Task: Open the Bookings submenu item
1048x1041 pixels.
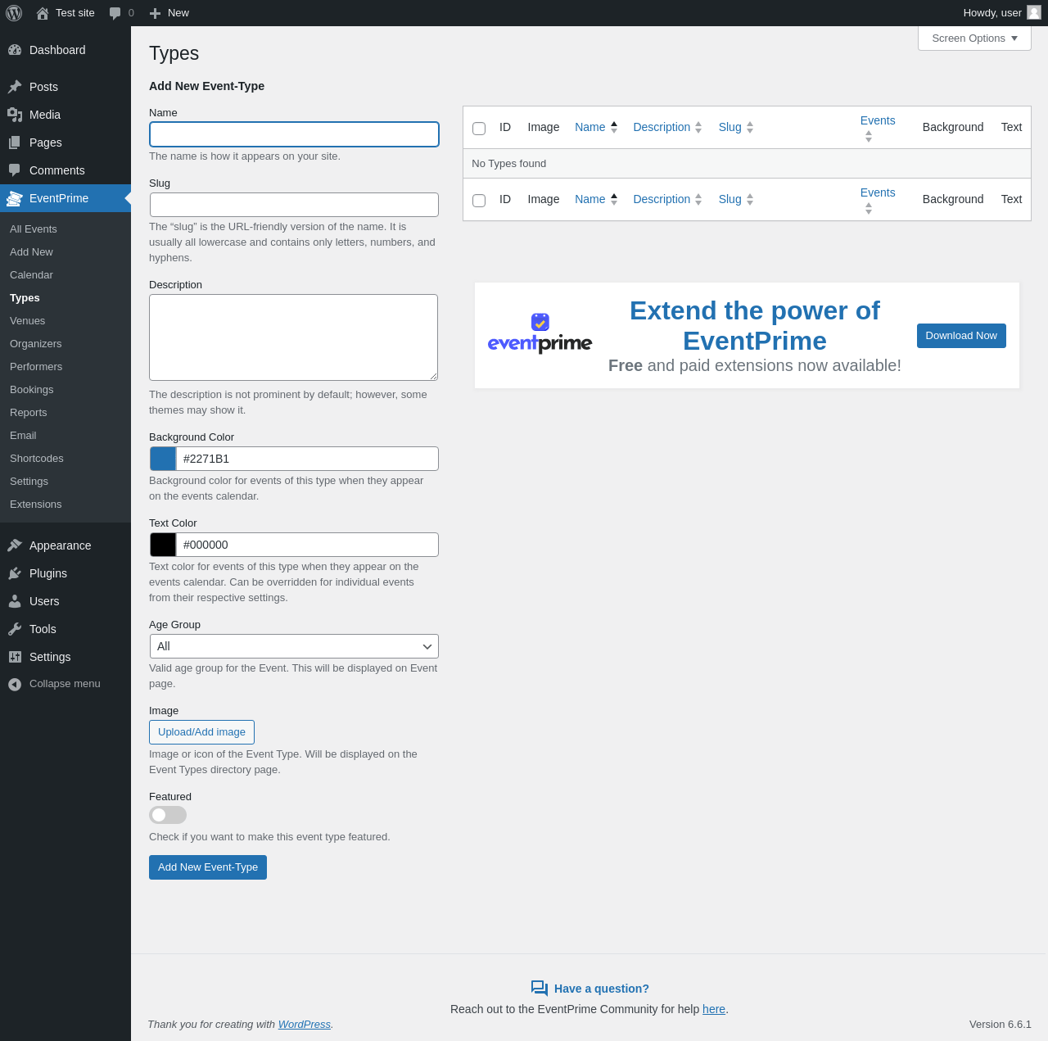Action: 32,390
